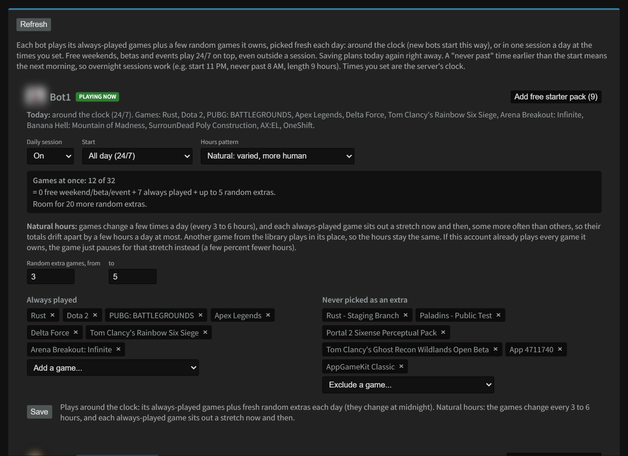Focus the random extra games to field
Image resolution: width=628 pixels, height=456 pixels.
click(x=132, y=276)
